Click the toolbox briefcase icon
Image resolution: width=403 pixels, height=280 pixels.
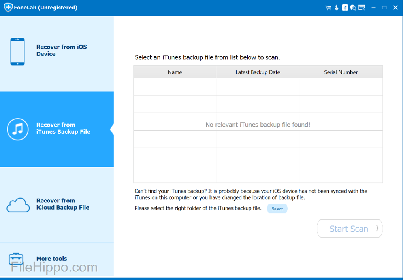[x=16, y=259]
